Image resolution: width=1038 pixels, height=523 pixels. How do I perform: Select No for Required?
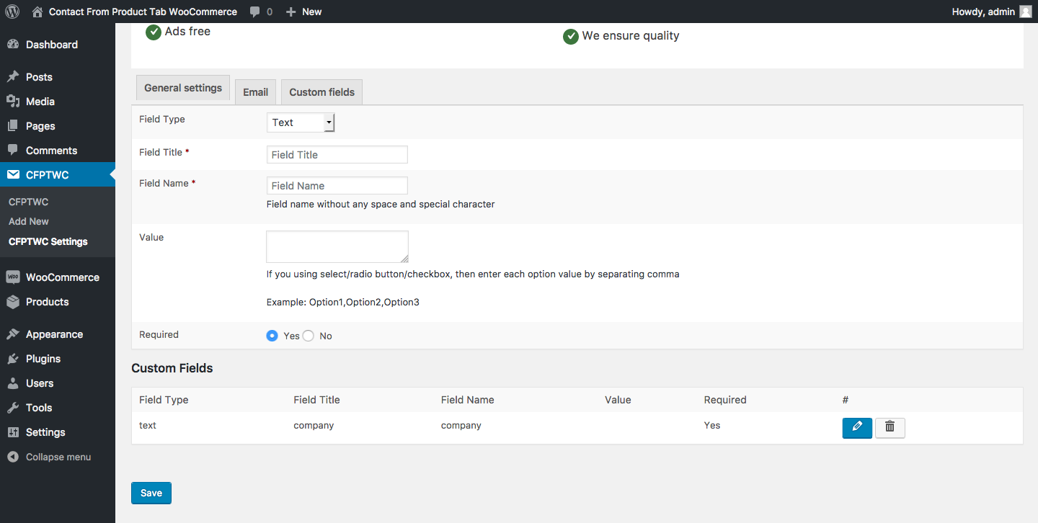[x=309, y=336]
